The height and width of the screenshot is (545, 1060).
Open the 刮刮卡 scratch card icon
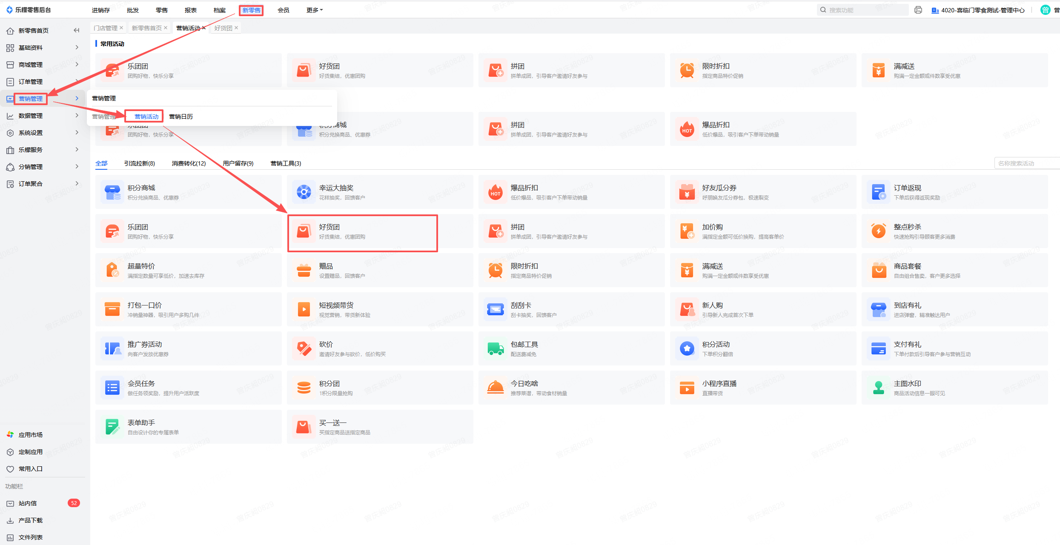click(496, 310)
